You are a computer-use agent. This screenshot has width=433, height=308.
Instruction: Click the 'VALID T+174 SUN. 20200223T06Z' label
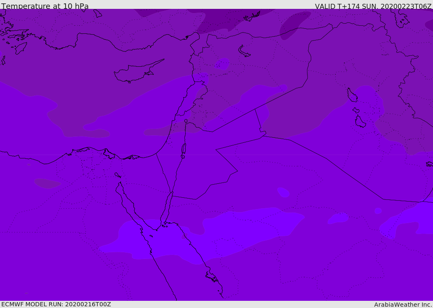coord(373,6)
